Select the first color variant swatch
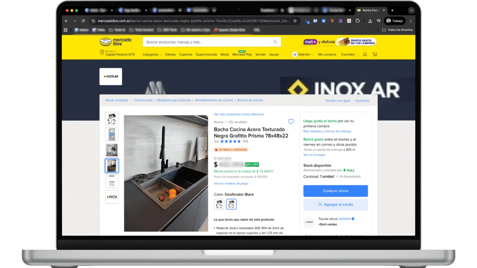477x268 pixels. pyautogui.click(x=219, y=204)
